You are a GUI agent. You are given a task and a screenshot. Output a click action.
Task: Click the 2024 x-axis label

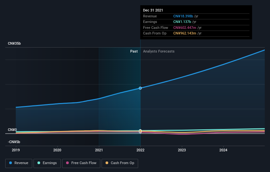pos(223,150)
